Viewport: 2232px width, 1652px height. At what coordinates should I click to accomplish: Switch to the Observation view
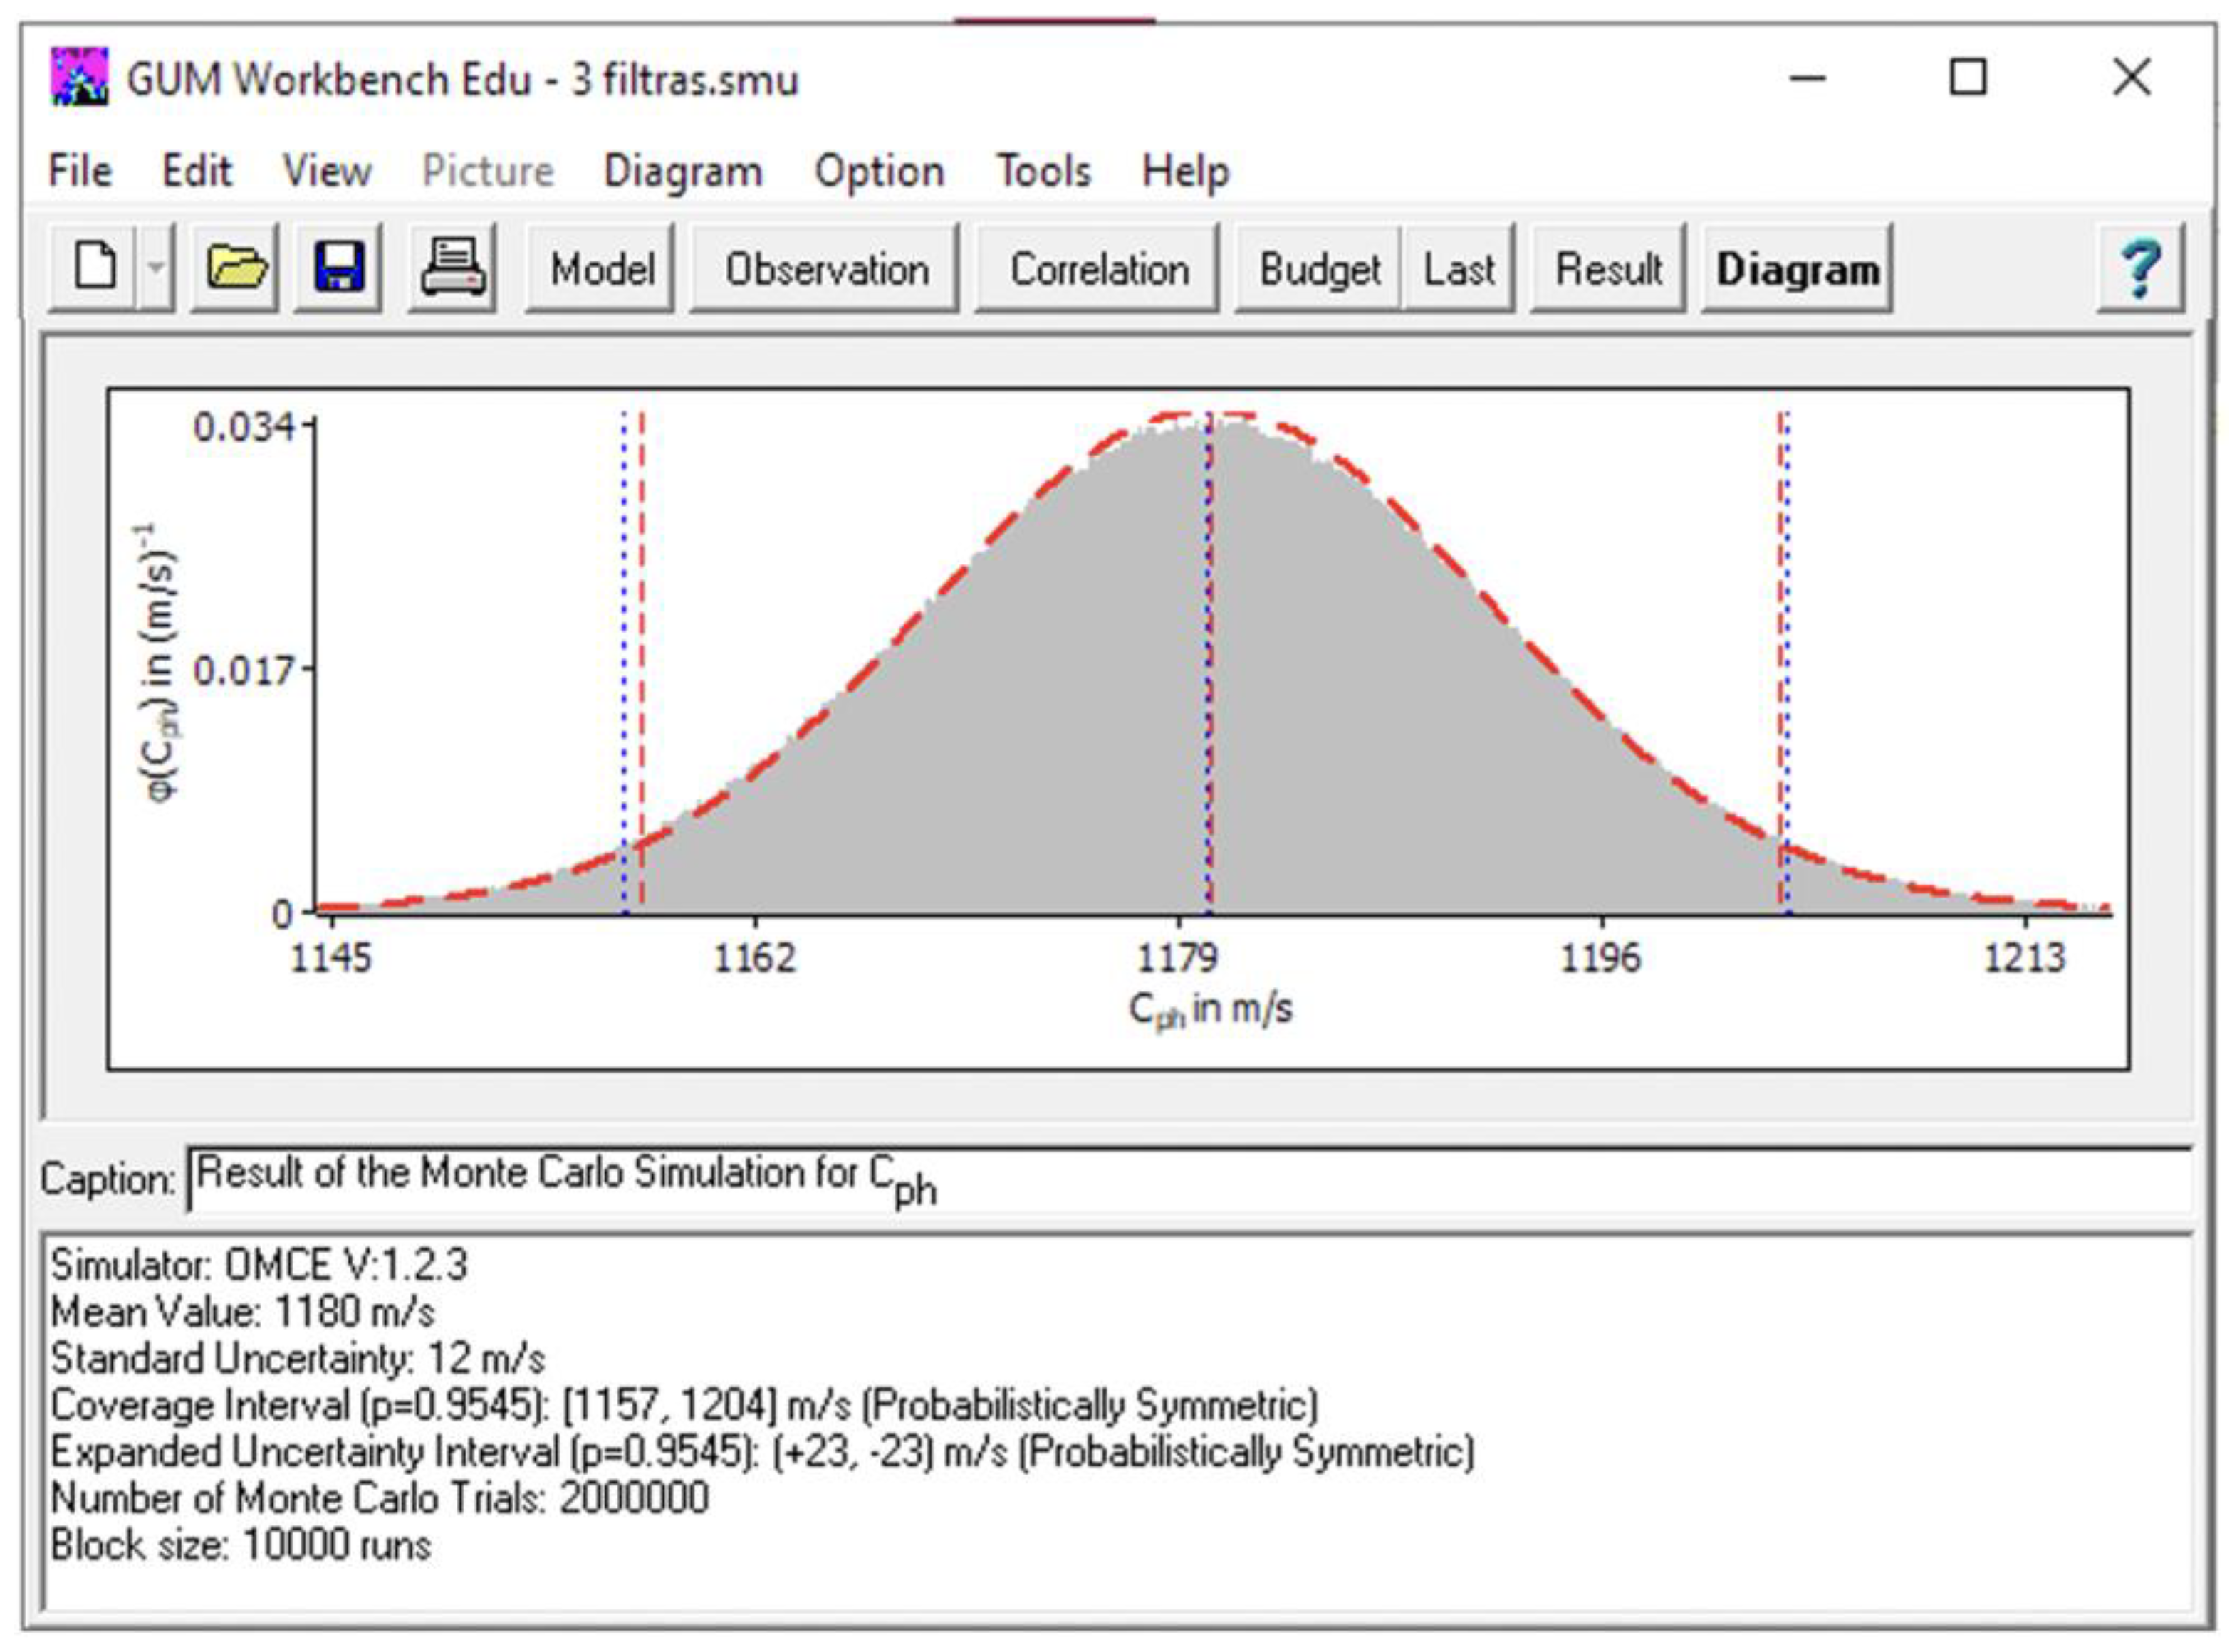coord(826,269)
